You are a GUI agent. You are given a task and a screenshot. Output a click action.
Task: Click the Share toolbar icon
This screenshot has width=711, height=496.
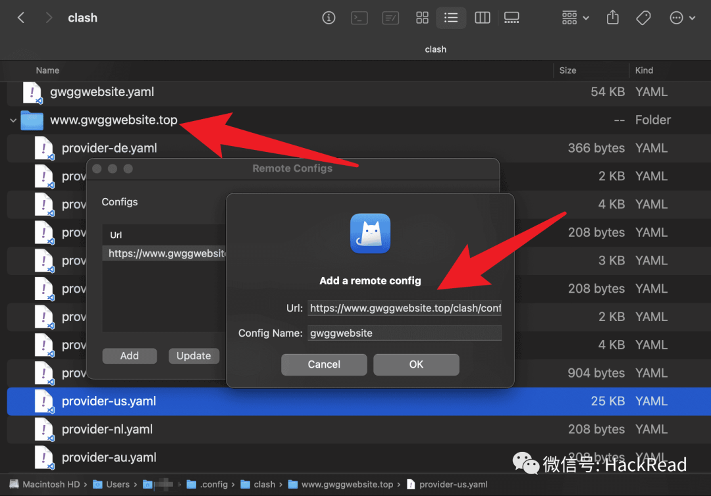(x=613, y=18)
